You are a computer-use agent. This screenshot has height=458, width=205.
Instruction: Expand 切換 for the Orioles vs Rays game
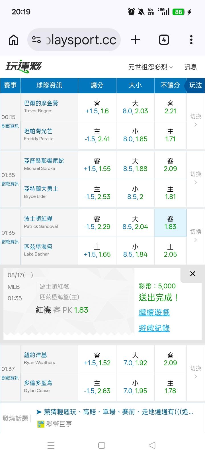(x=196, y=120)
